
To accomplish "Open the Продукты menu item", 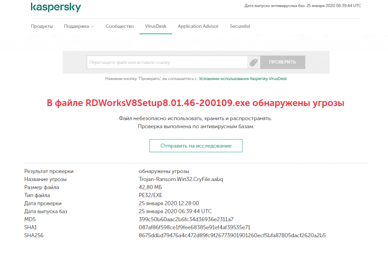I will (x=42, y=26).
